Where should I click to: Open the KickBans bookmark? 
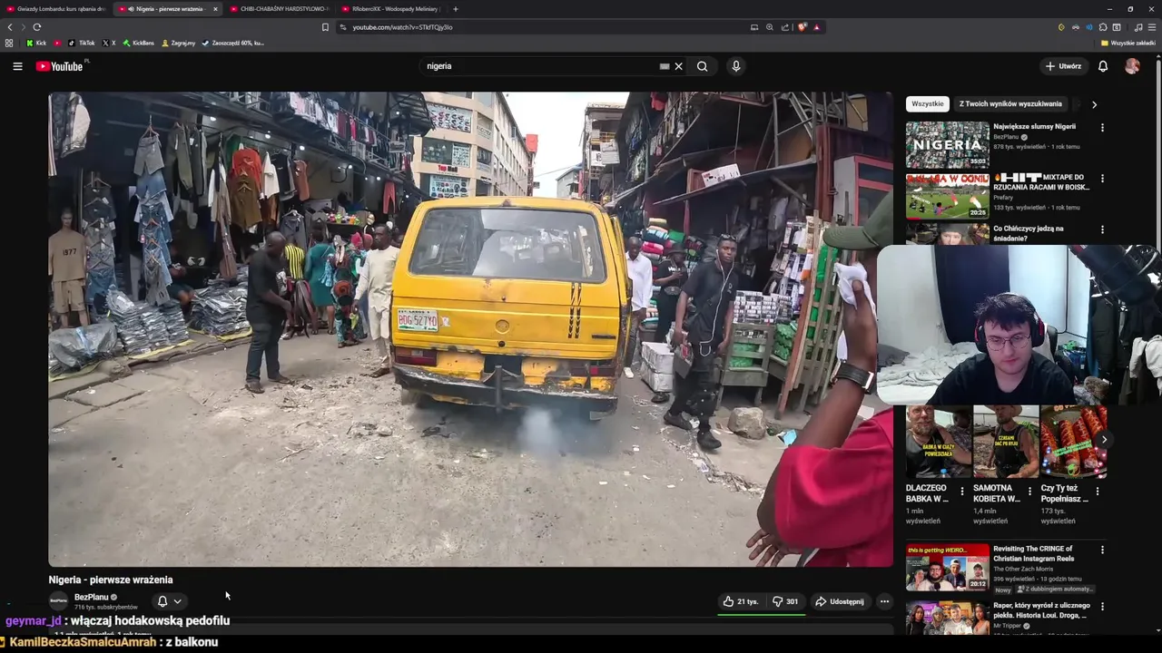[x=138, y=43]
